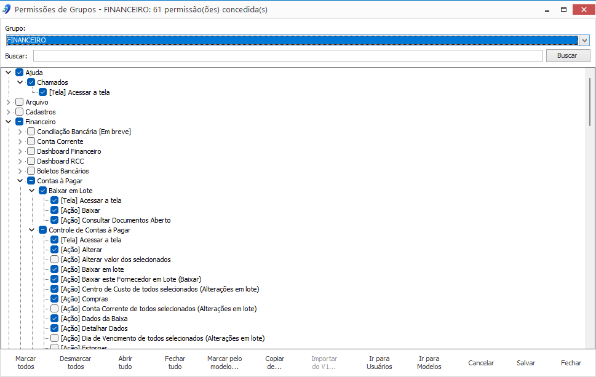Save permissions with Salvar button
Screen dimensions: 596x377
pyautogui.click(x=526, y=363)
